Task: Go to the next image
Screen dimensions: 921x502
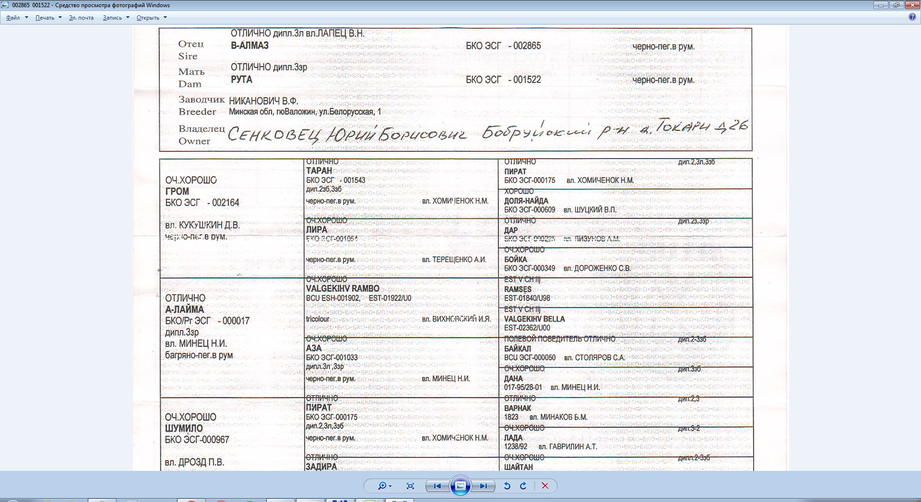Action: tap(484, 486)
